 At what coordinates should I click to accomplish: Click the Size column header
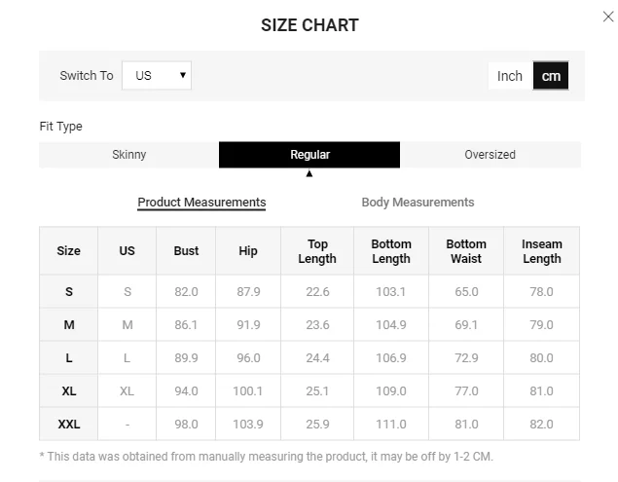(69, 251)
